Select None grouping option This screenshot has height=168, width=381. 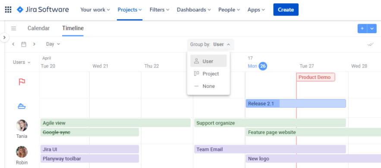pyautogui.click(x=208, y=86)
